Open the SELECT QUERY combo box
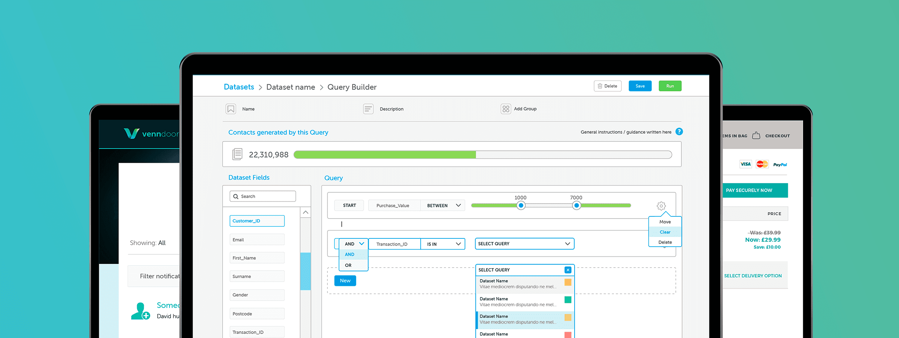Viewport: 899px width, 338px height. tap(524, 244)
